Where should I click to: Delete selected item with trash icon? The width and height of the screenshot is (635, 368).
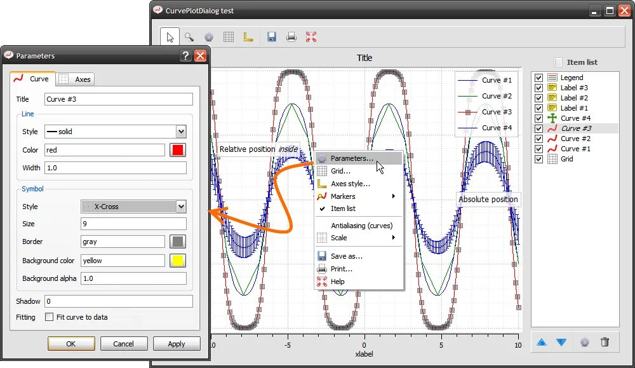pos(605,342)
